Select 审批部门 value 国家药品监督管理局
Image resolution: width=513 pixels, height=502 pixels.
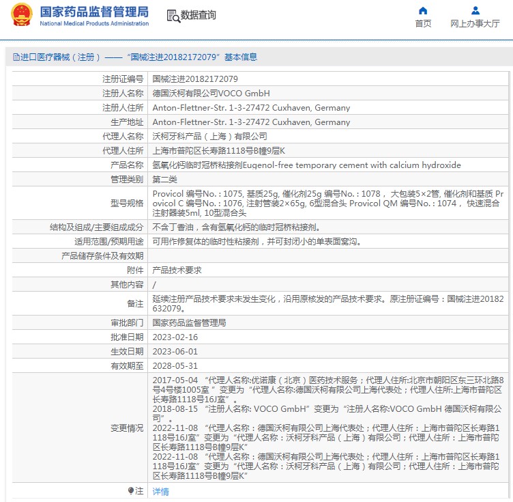(189, 323)
